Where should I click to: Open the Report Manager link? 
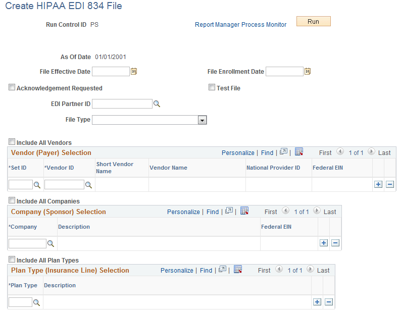(217, 25)
